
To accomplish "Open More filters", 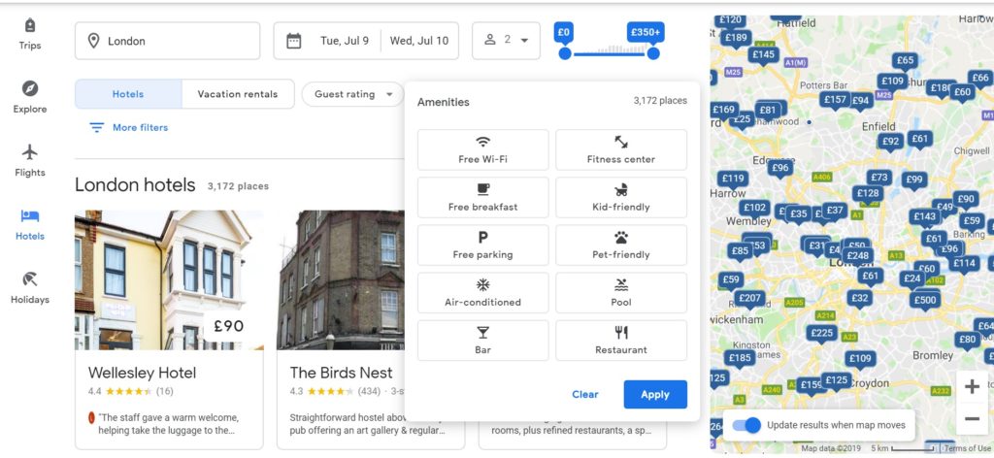I will [129, 127].
